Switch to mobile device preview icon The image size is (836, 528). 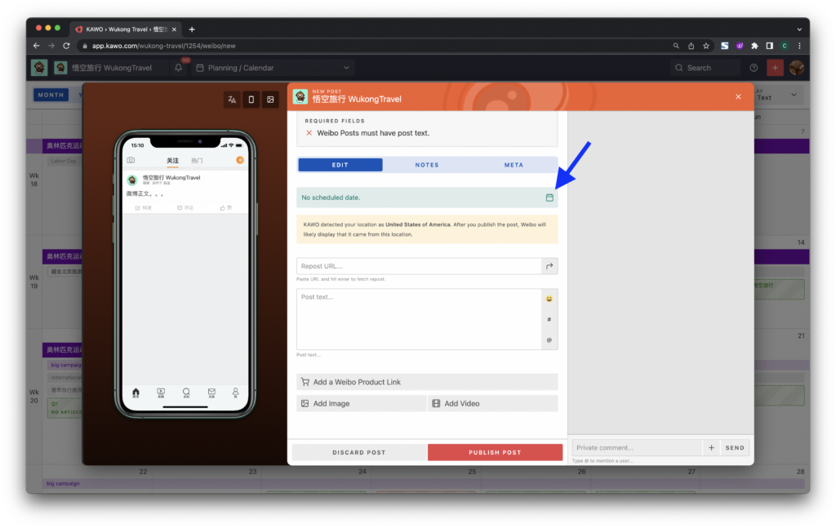pos(251,100)
